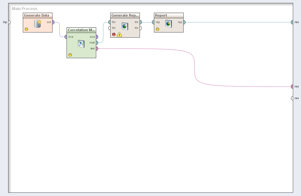
Task: Click the process 'inp' port on left edge
Action: pos(9,22)
